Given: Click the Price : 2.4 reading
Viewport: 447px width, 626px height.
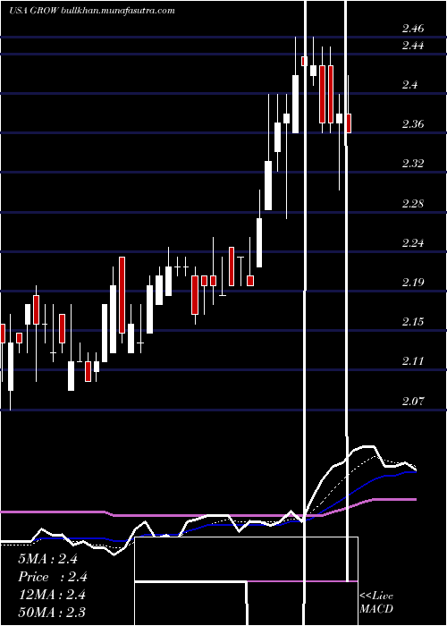Looking at the screenshot, I should tap(53, 577).
